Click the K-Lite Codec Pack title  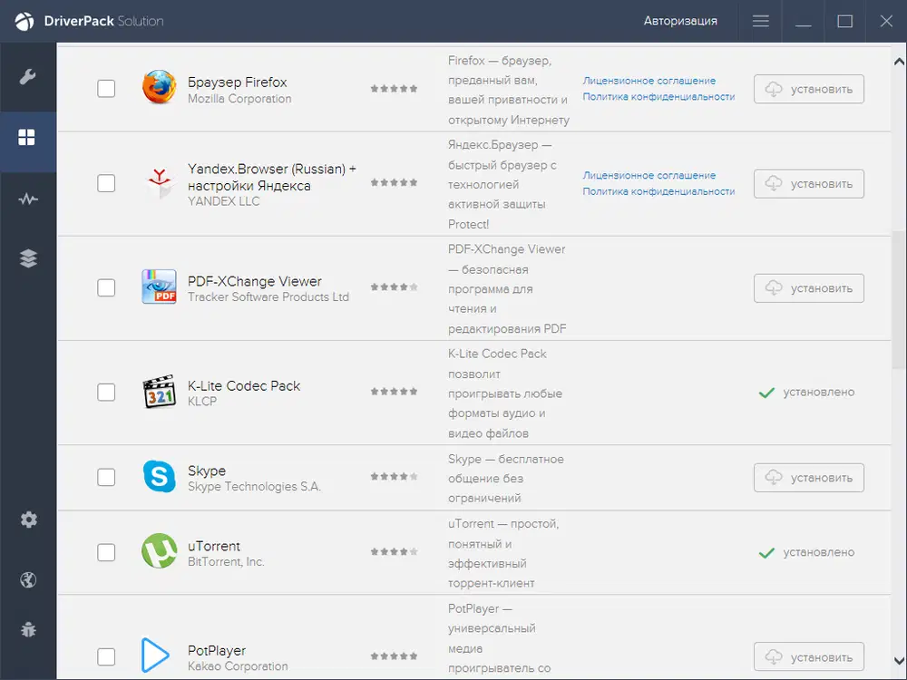pyautogui.click(x=243, y=385)
